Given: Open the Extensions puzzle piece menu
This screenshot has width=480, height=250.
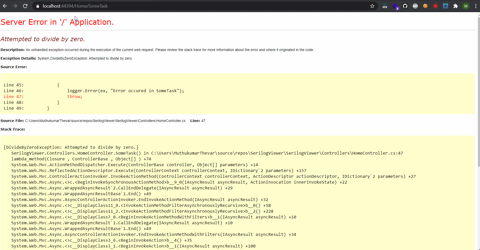Looking at the screenshot, I should tap(456, 6).
